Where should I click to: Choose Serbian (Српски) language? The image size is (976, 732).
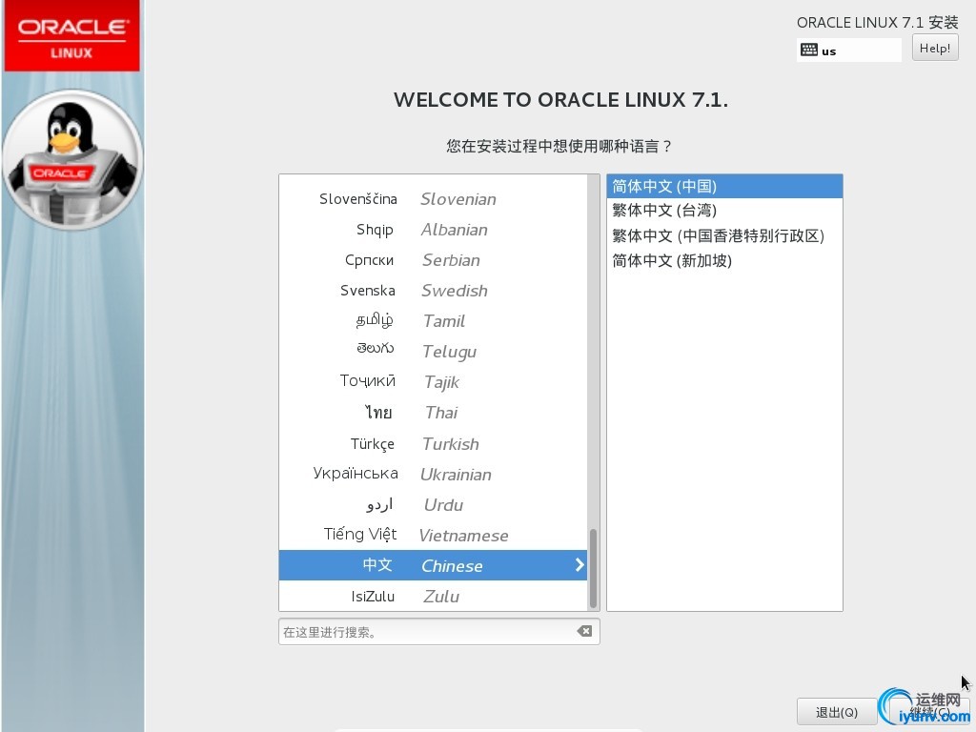[434, 260]
